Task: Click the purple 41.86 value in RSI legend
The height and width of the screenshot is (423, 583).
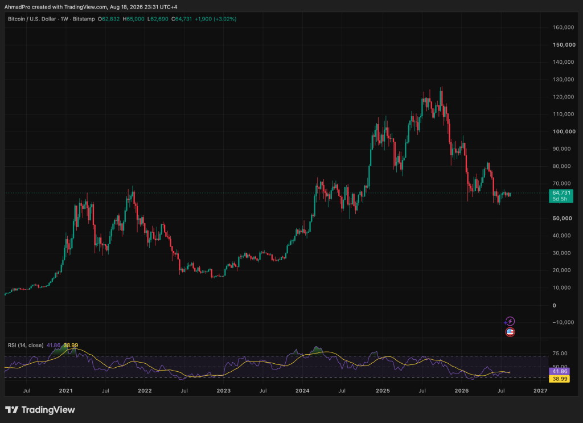Action: tap(54, 346)
